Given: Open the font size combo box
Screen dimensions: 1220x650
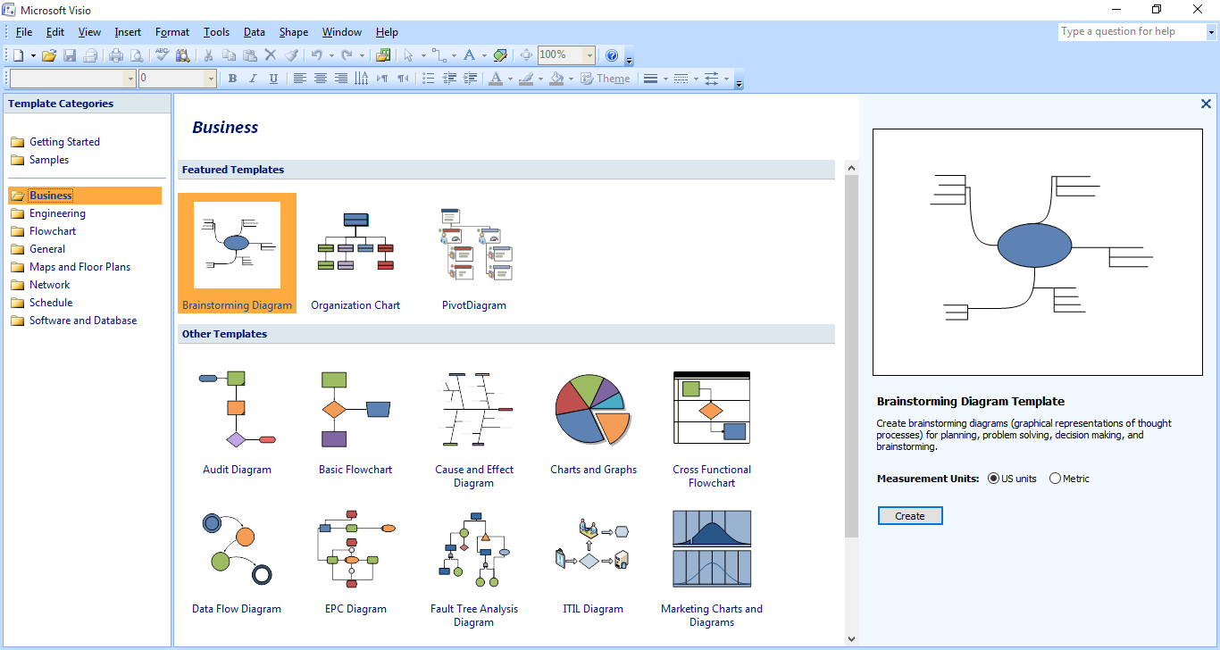Looking at the screenshot, I should [178, 79].
